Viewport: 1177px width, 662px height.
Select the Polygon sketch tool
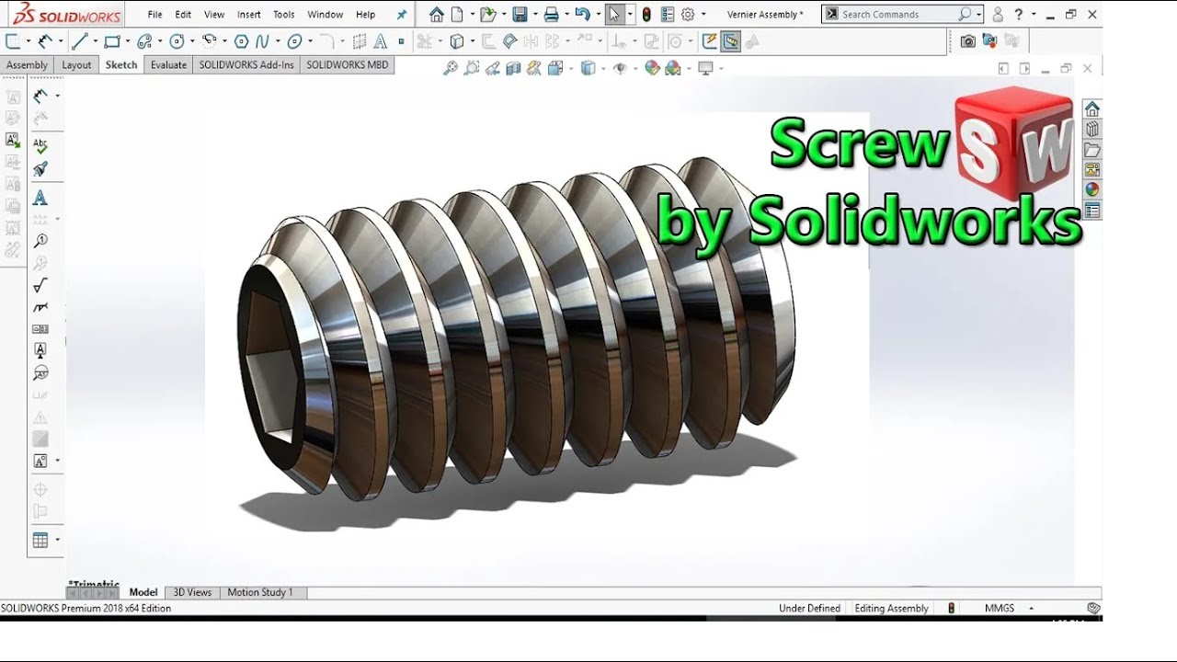[x=241, y=41]
